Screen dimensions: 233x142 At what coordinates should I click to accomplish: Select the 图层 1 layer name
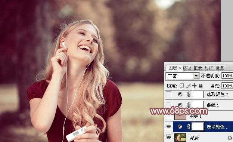click(x=195, y=116)
